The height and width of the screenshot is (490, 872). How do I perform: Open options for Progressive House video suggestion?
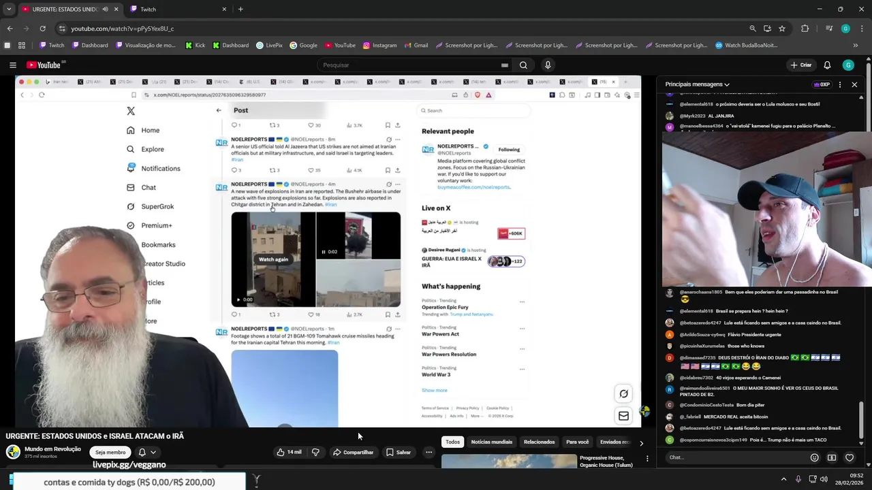click(x=647, y=459)
